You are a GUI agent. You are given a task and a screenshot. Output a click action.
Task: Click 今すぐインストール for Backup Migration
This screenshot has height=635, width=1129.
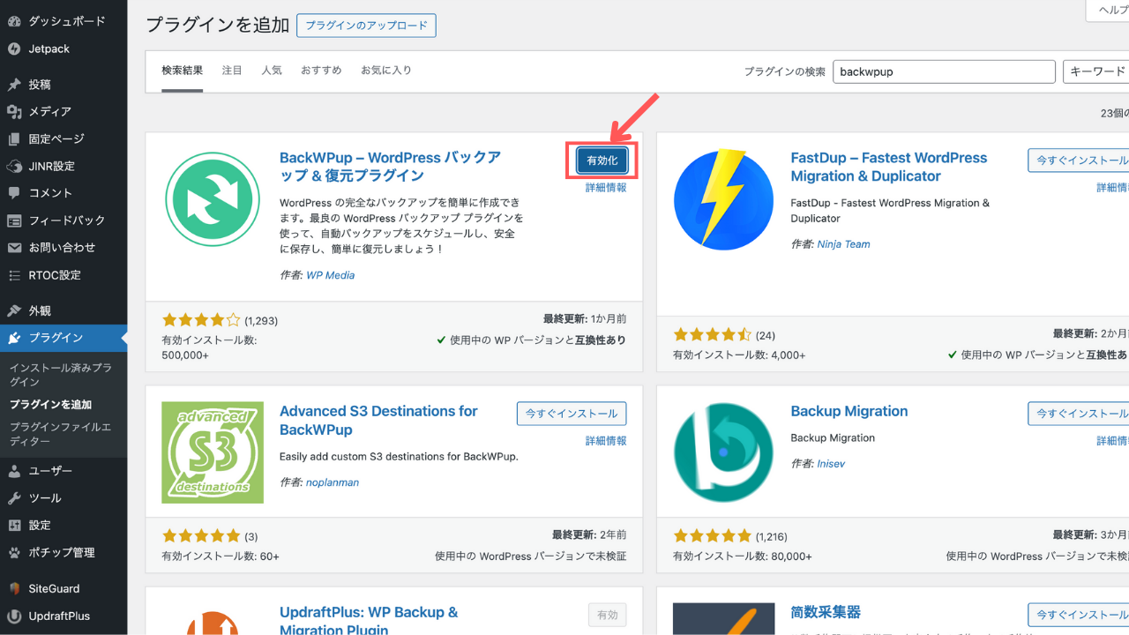coord(1079,414)
